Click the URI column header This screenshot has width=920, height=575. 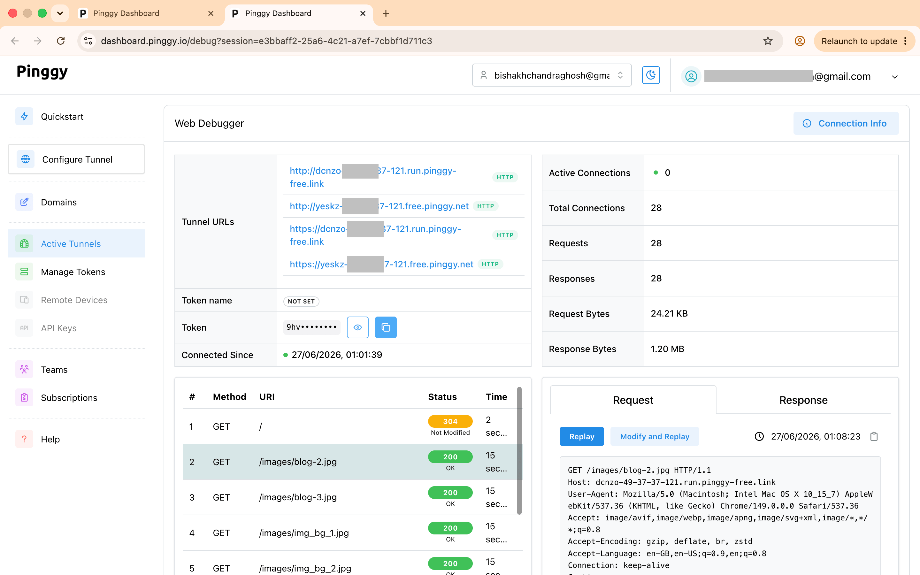267,397
